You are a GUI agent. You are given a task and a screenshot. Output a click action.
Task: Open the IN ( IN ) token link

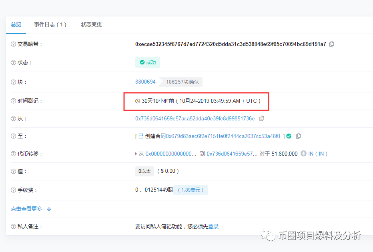(x=318, y=154)
